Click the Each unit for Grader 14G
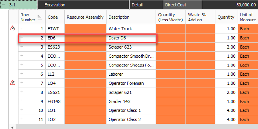This screenshot has width=258, height=129. click(x=248, y=102)
